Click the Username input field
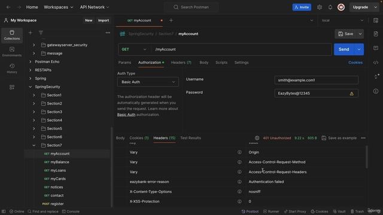 pyautogui.click(x=317, y=80)
